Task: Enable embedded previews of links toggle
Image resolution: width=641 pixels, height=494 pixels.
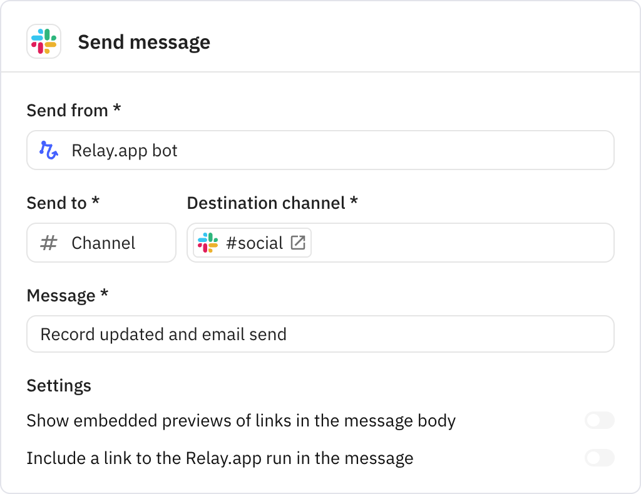Action: click(599, 421)
